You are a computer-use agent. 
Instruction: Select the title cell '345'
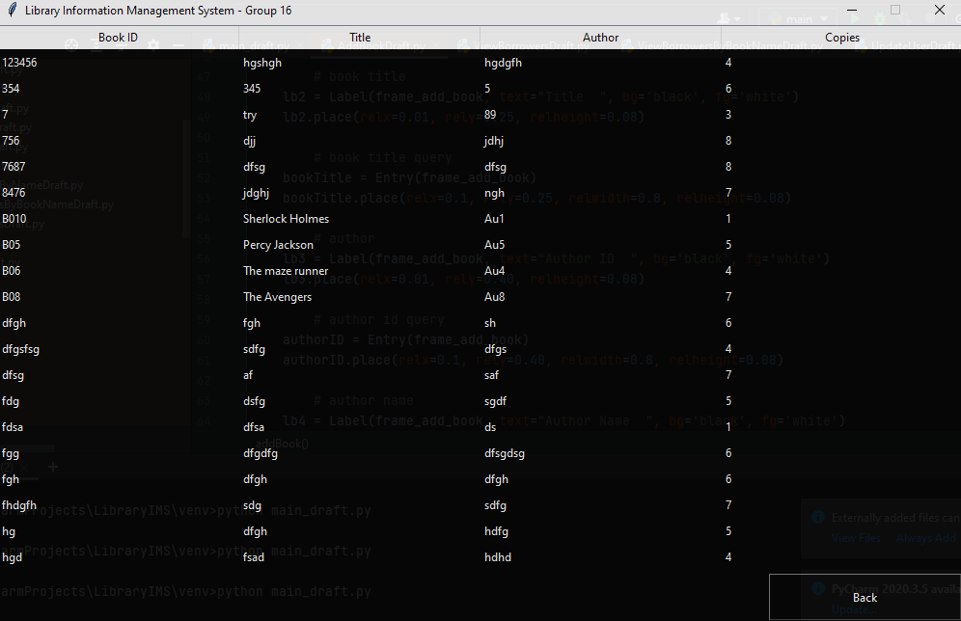coord(252,89)
